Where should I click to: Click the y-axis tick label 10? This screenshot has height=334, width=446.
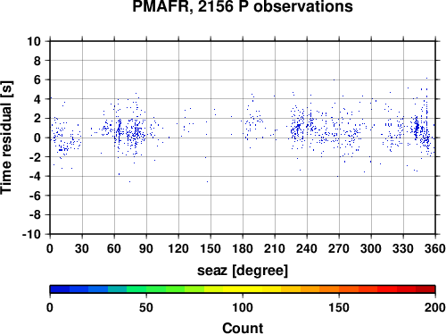(x=34, y=41)
